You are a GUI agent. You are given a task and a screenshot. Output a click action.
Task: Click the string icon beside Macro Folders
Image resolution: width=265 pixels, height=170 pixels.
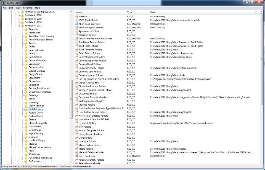tap(76, 149)
